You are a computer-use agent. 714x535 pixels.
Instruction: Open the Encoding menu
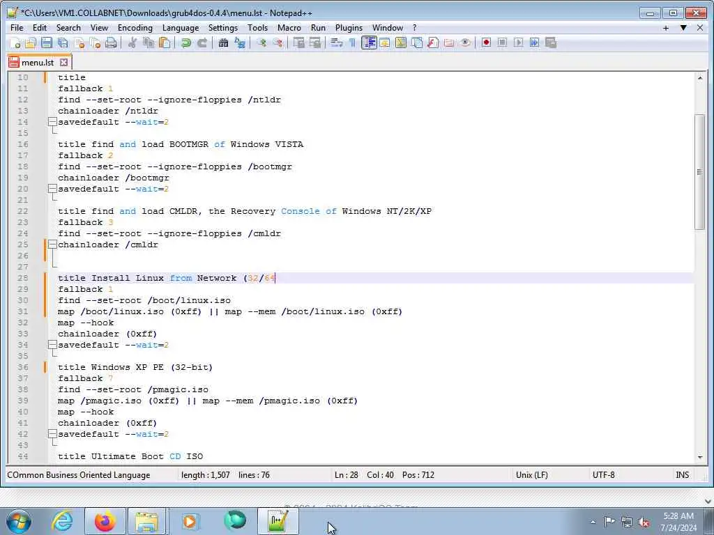click(135, 28)
